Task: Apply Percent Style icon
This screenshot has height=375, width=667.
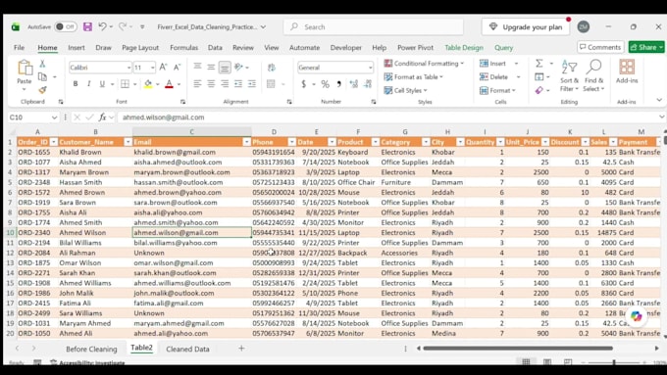Action: tap(325, 84)
